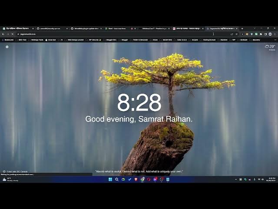Open the browser side panel icon
This screenshot has width=278, height=209.
[x=265, y=34]
